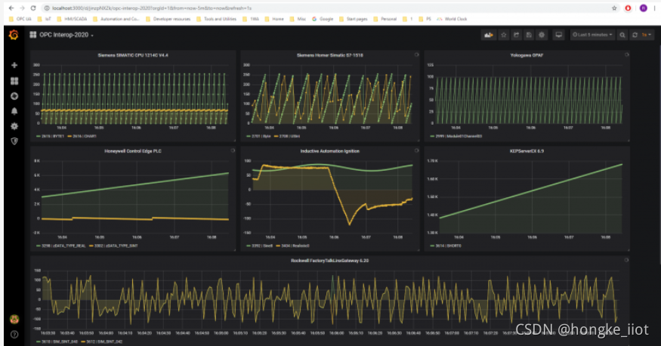
Task: Click the Automation and Co... bookmark folder
Action: click(x=116, y=19)
